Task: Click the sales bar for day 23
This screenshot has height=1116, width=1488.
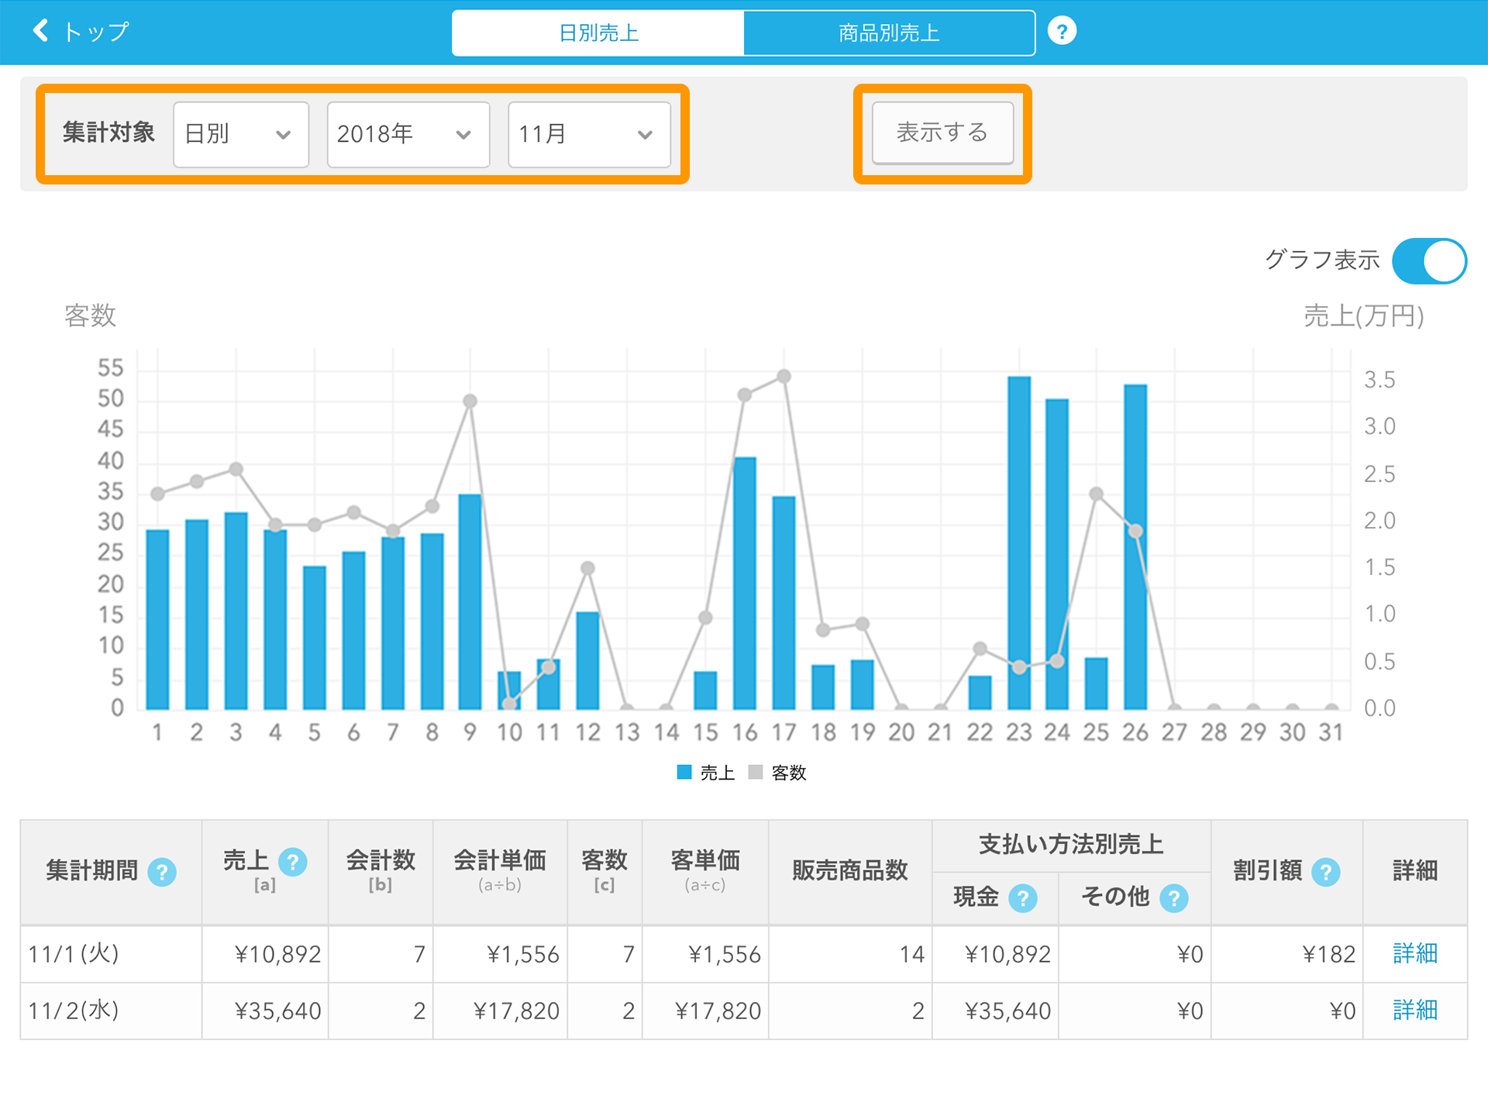Action: [1019, 542]
